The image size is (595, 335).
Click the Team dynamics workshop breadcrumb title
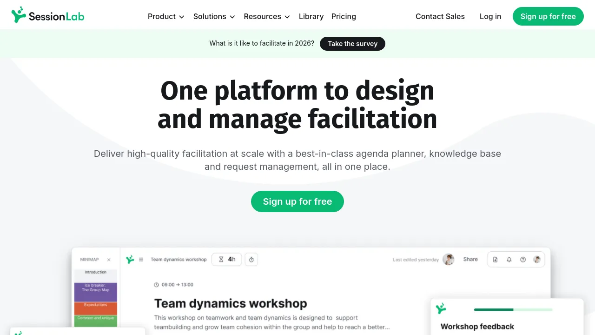[x=178, y=260]
